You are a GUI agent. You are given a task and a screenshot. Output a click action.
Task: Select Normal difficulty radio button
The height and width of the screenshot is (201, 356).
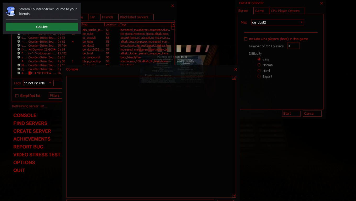pyautogui.click(x=259, y=65)
